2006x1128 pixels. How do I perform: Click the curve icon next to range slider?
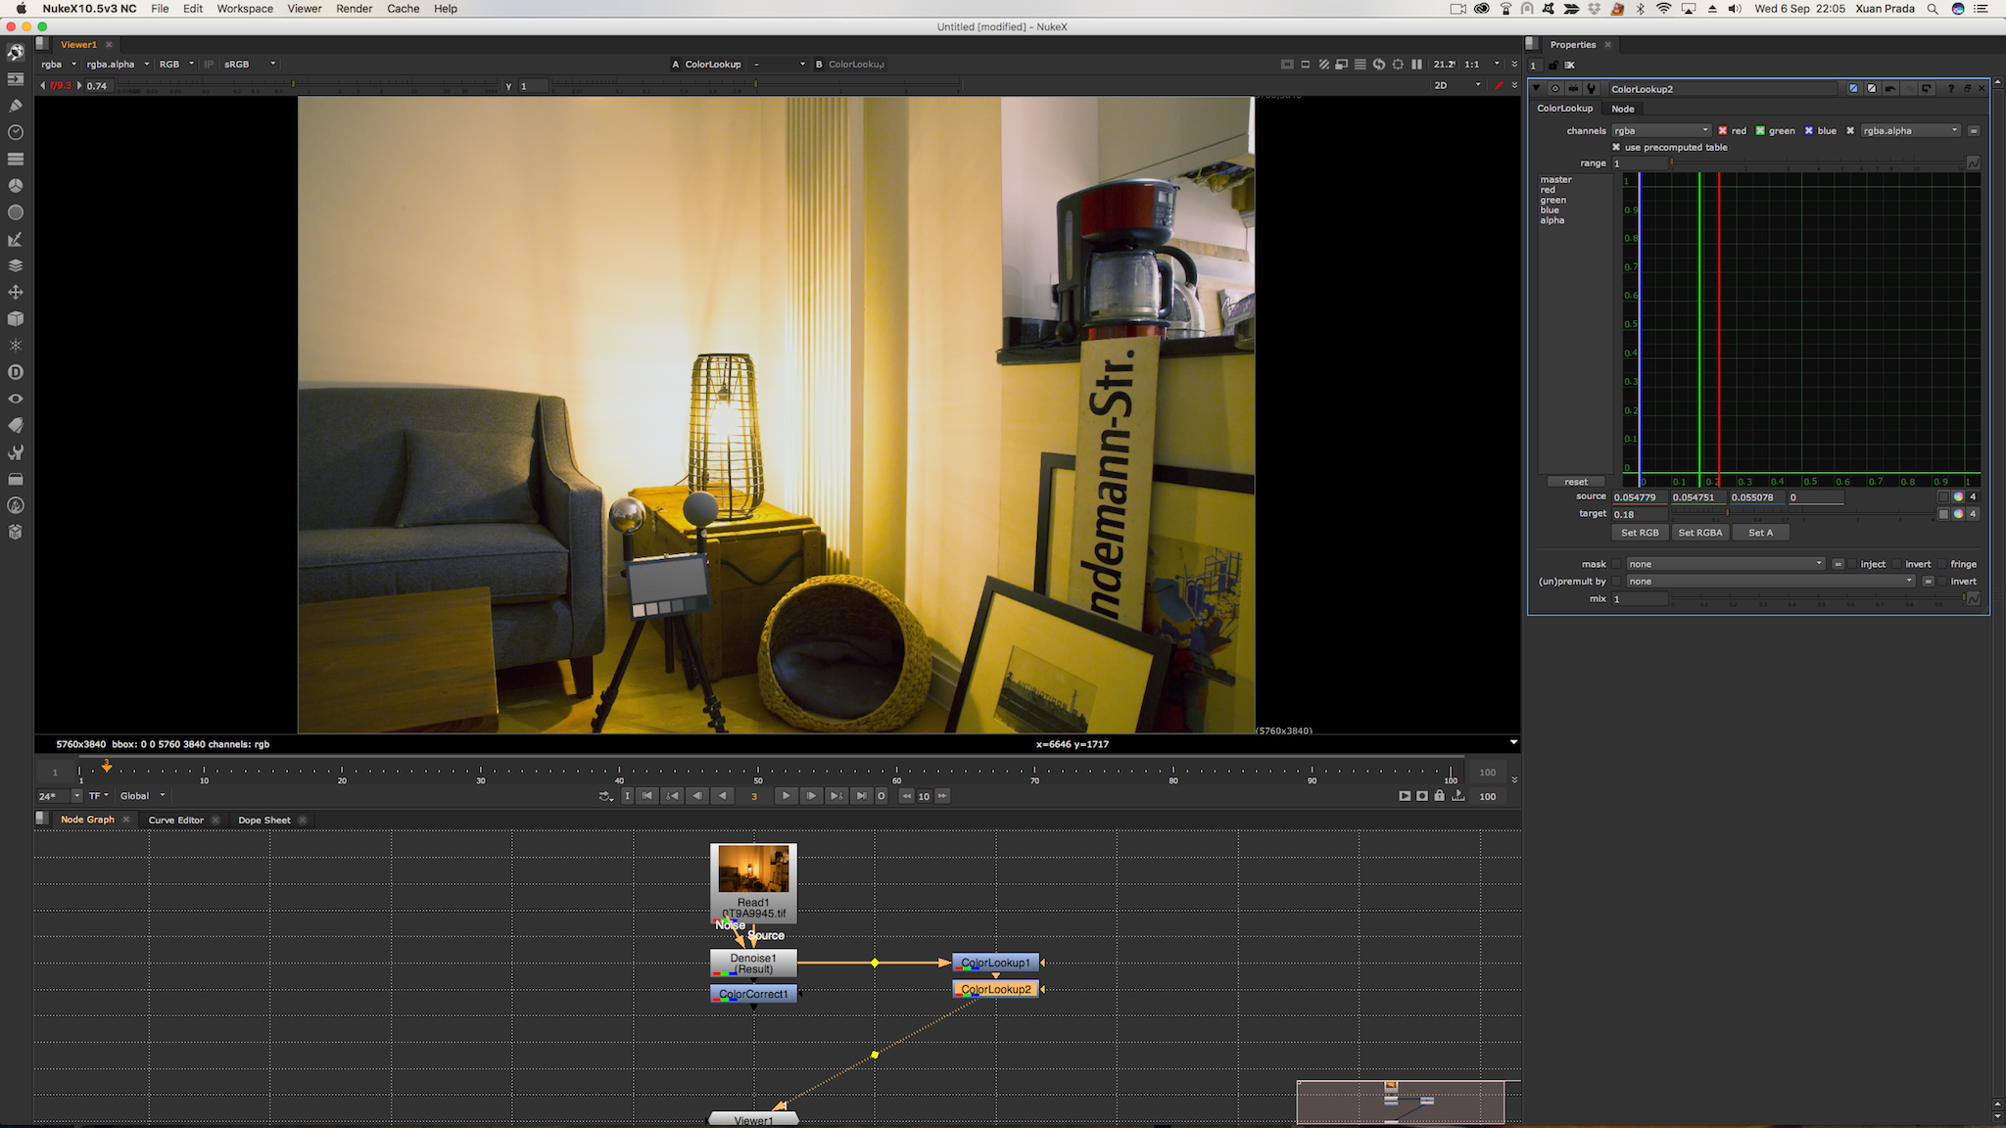pyautogui.click(x=1973, y=164)
